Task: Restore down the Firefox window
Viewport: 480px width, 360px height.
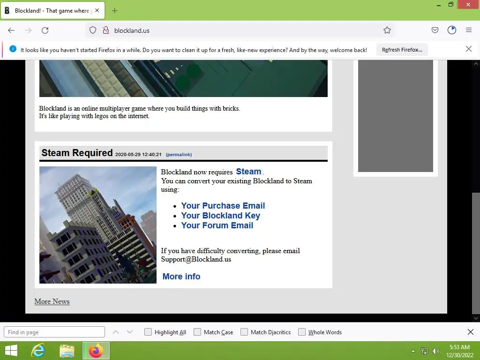Action: 450,5
